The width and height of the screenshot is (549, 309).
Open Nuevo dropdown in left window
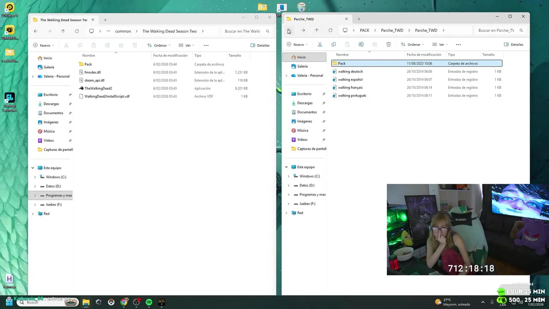click(44, 45)
